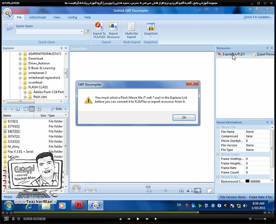Pin the Movie Information panel
The width and height of the screenshot is (276, 224).
[267, 122]
